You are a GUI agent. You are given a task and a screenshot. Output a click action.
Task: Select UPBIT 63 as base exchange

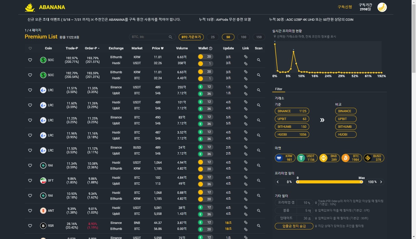292,119
